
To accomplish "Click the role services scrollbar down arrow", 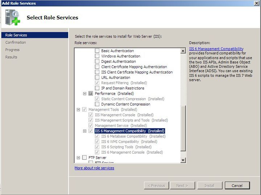I will [x=183, y=160].
